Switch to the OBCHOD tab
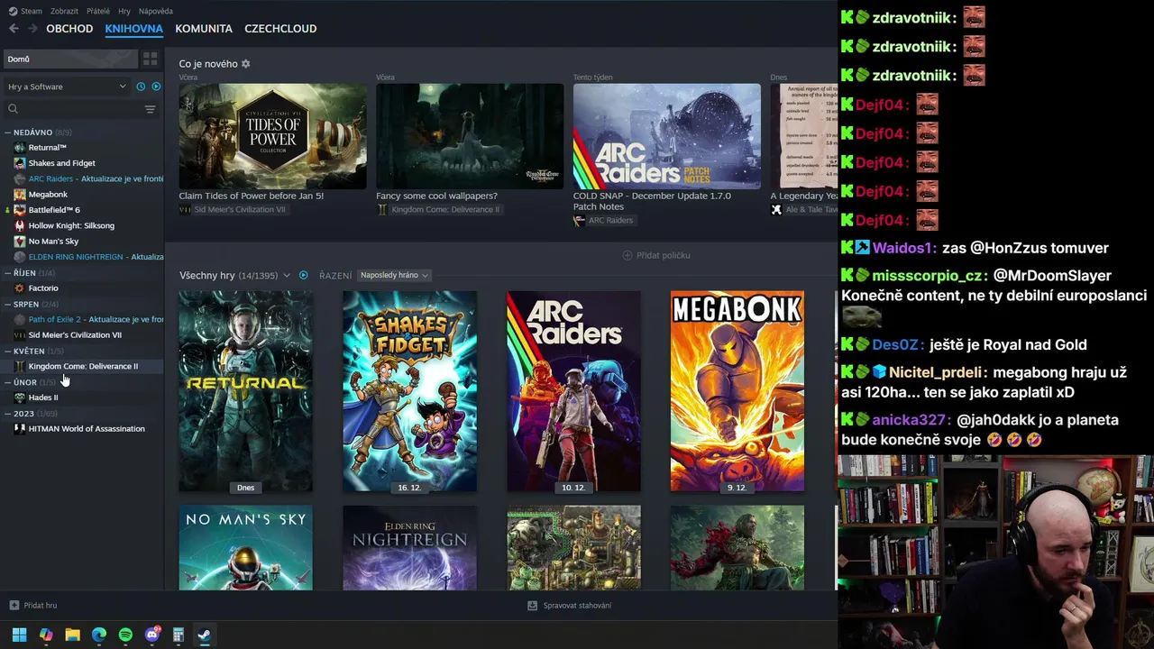1154x649 pixels. [69, 28]
